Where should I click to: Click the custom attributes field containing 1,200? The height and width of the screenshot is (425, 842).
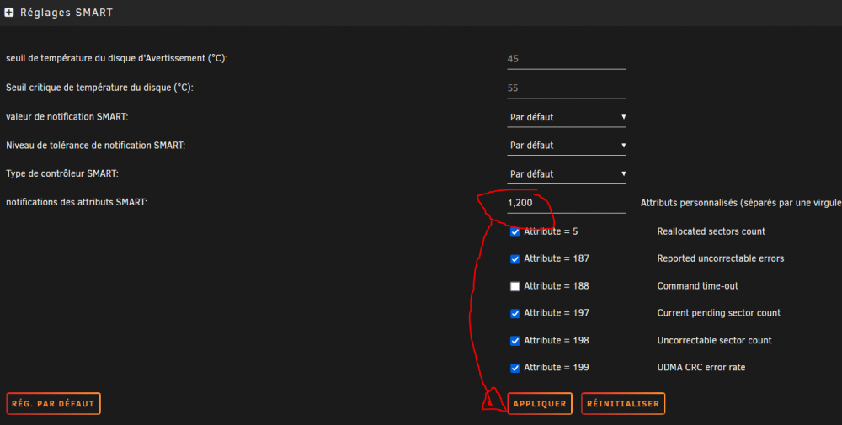(x=567, y=203)
